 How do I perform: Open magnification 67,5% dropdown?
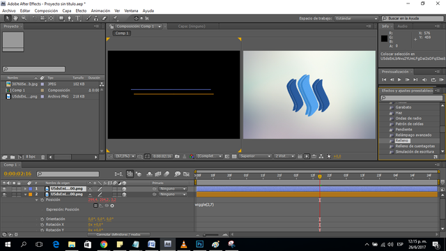[x=125, y=156]
